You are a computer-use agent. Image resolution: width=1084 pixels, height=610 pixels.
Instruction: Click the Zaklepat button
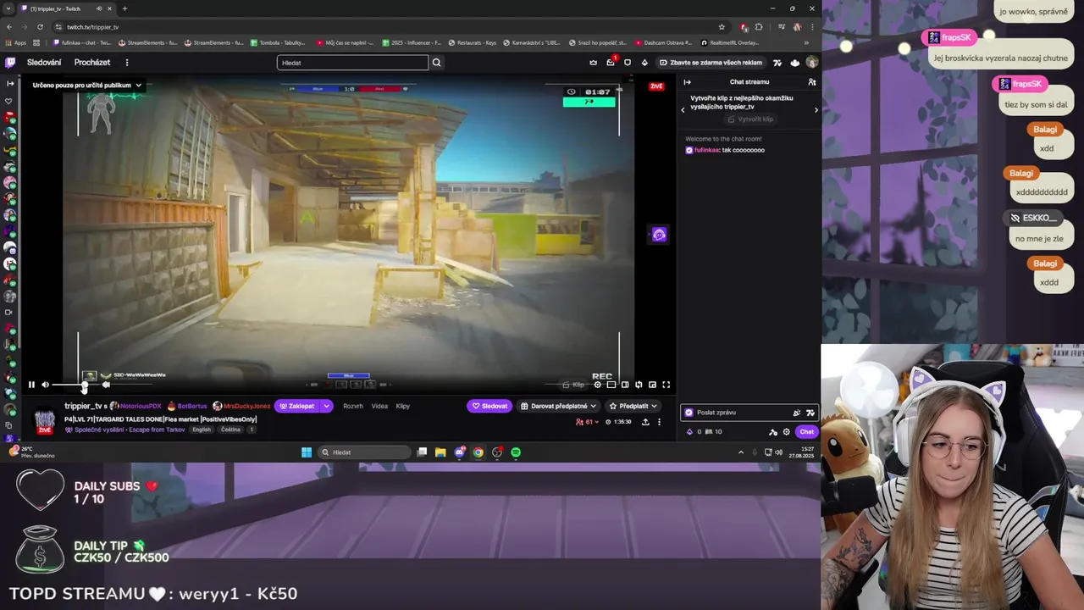(296, 406)
